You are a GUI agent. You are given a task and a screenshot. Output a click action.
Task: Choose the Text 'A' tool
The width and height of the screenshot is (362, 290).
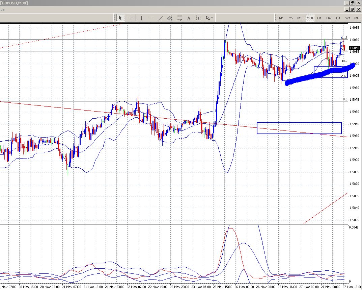[x=189, y=18]
